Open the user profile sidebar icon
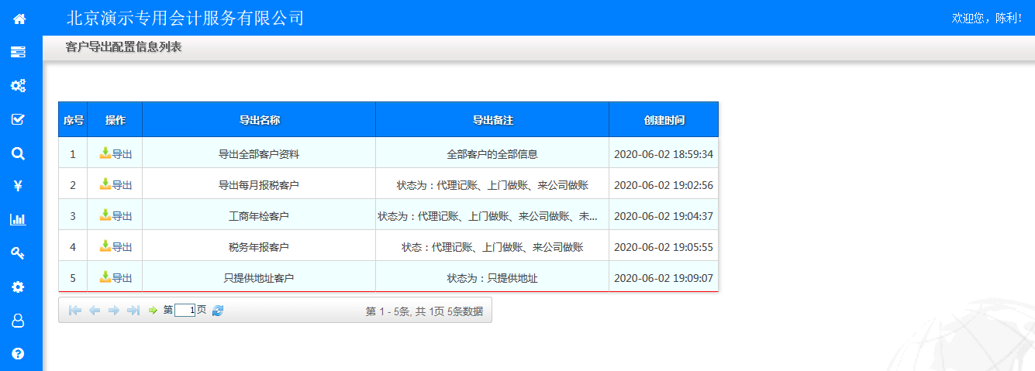Screen dimensions: 1035x371 tap(18, 320)
